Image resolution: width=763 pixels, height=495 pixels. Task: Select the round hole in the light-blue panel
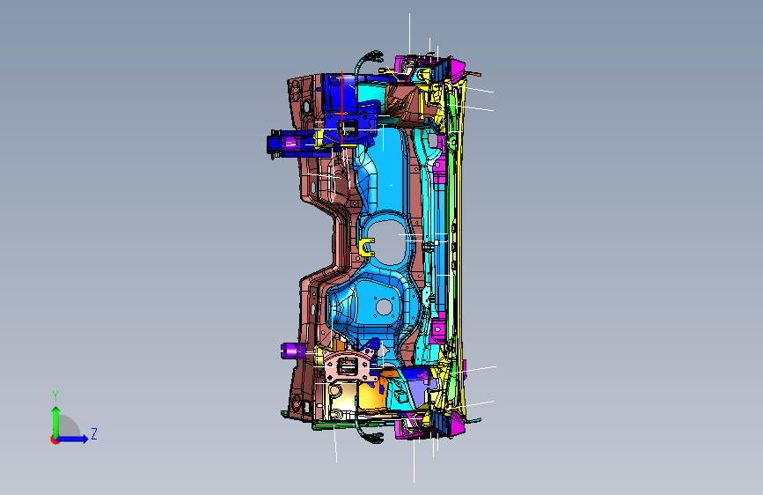[x=384, y=307]
